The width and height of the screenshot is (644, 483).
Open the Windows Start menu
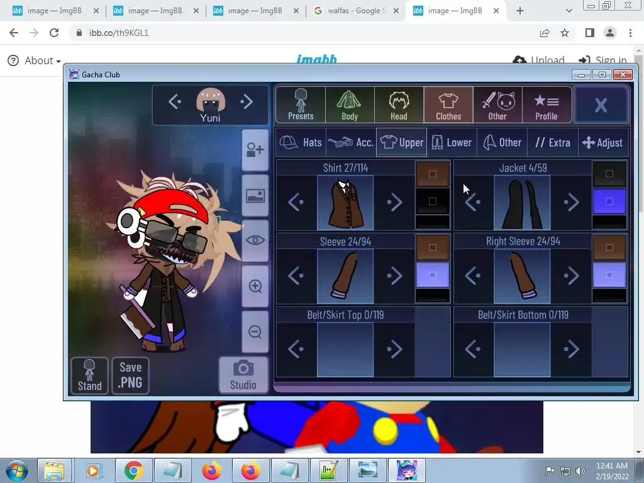click(16, 470)
